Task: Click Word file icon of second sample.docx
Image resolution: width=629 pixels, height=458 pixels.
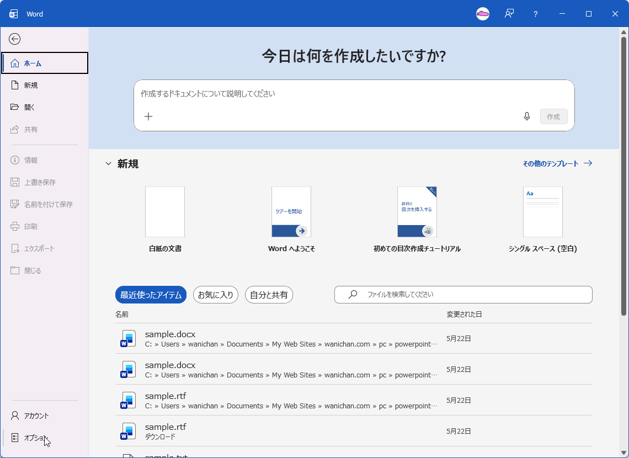Action: (x=128, y=369)
